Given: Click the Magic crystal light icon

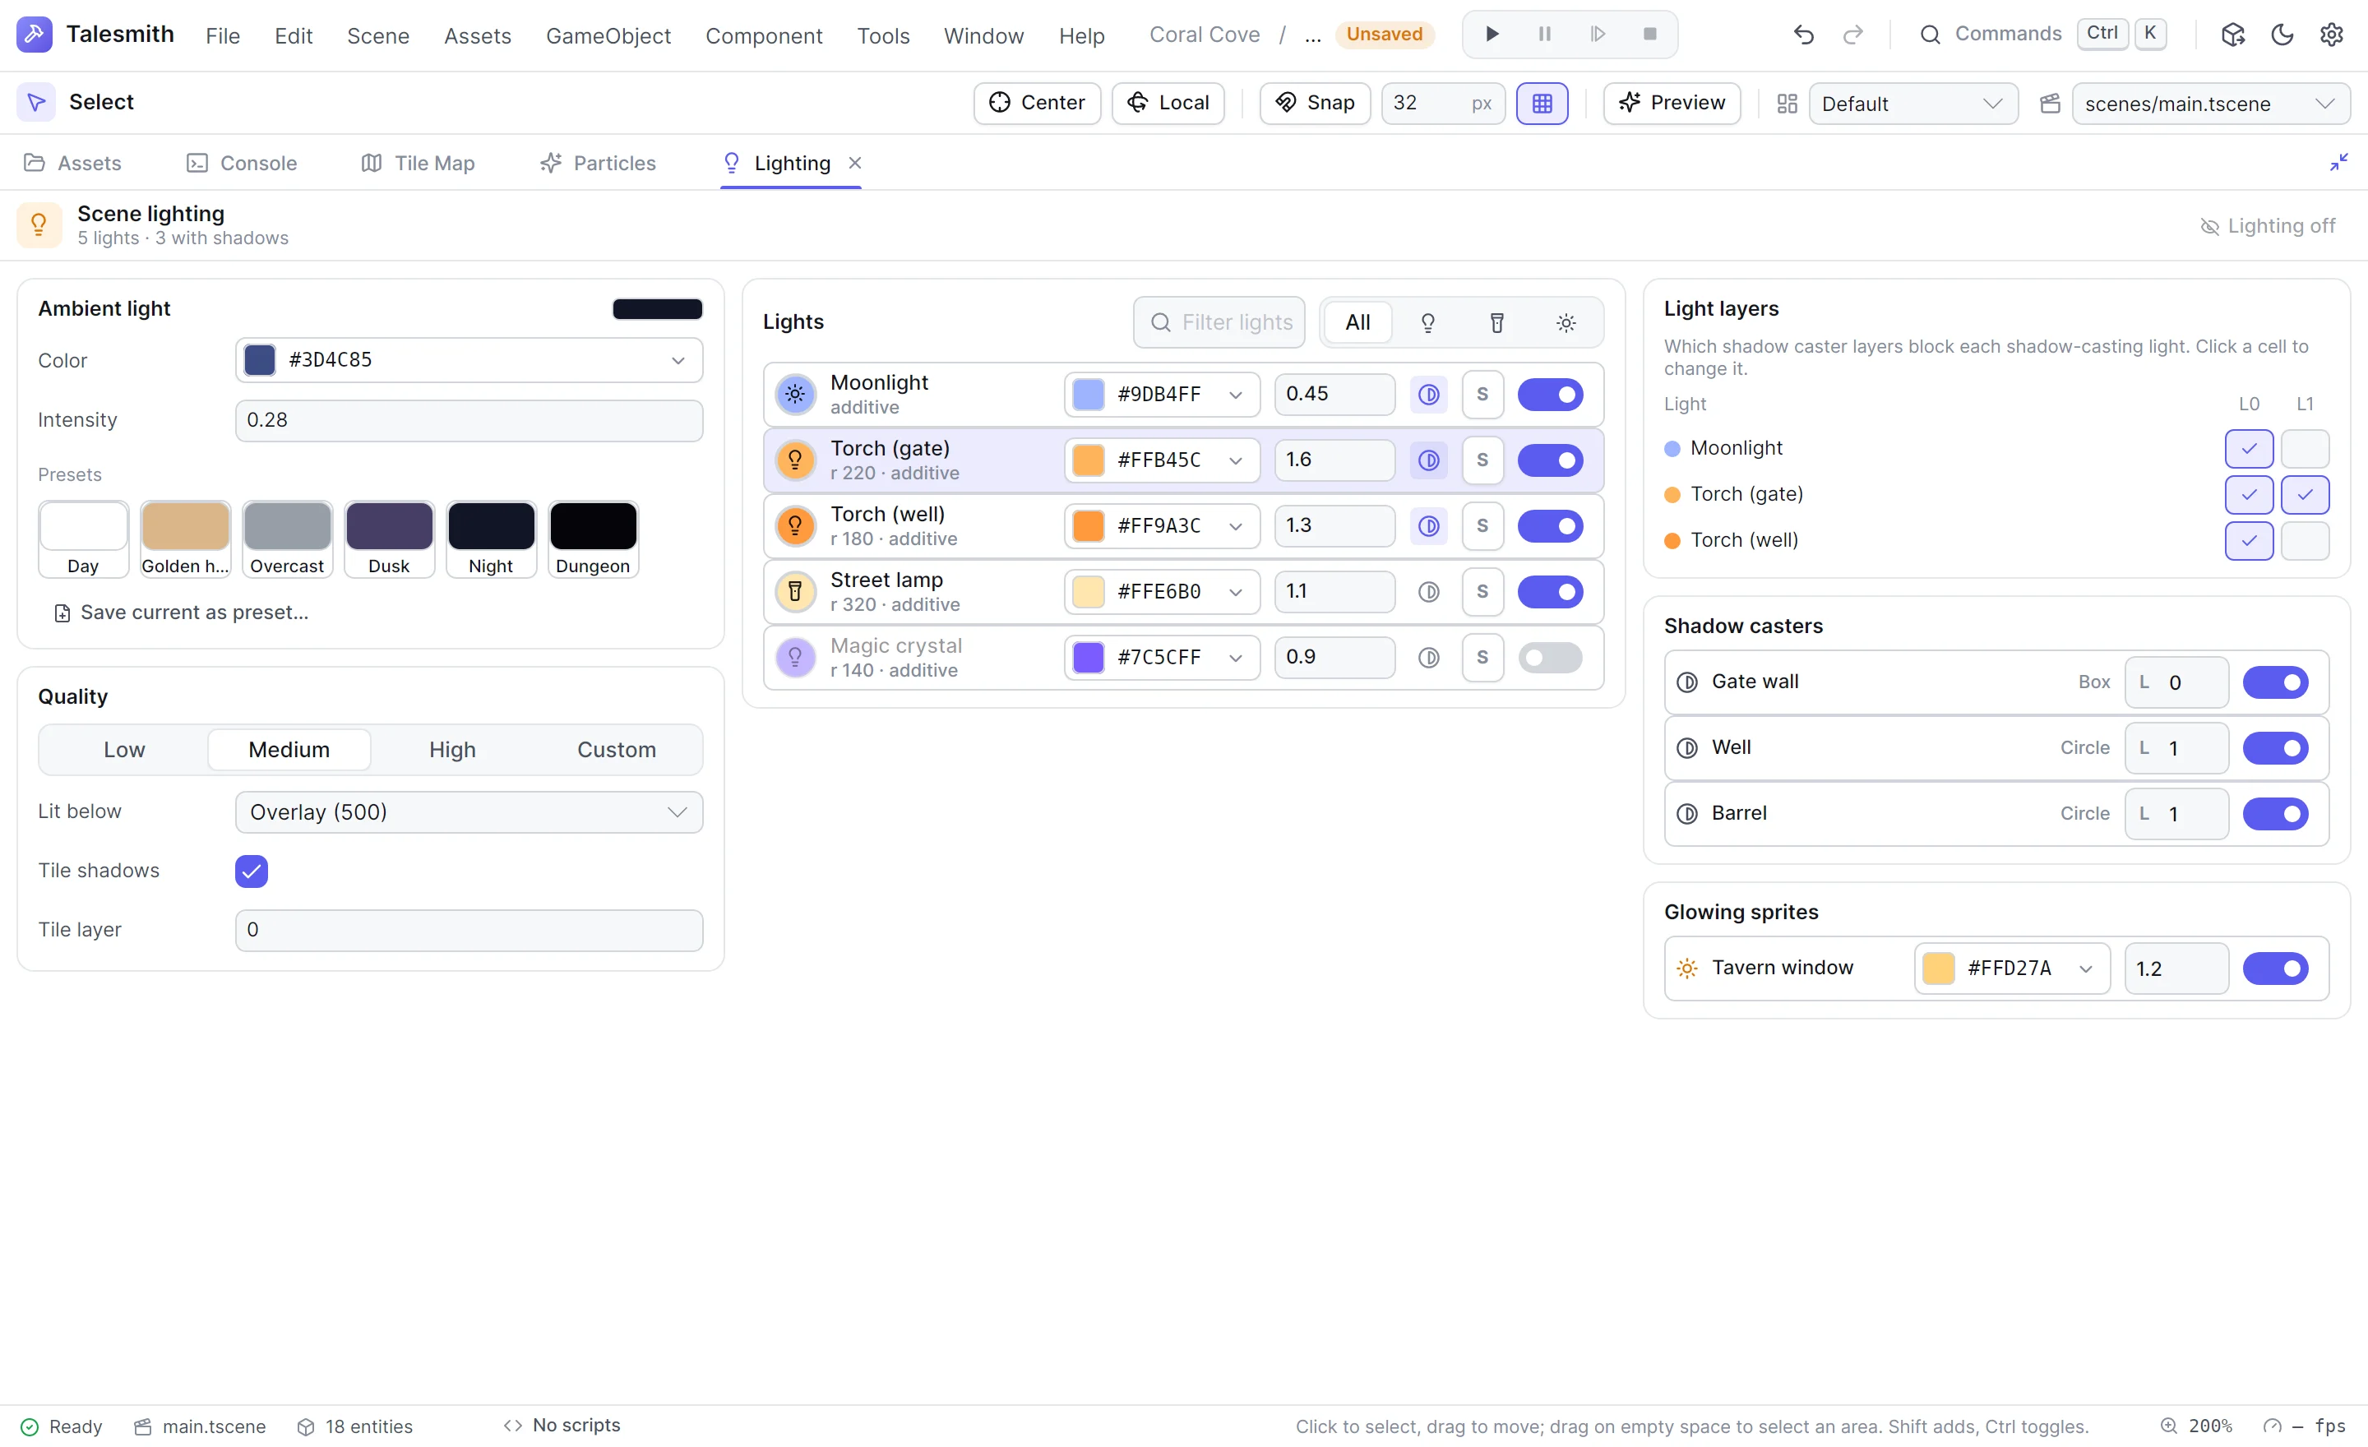Looking at the screenshot, I should 795,657.
